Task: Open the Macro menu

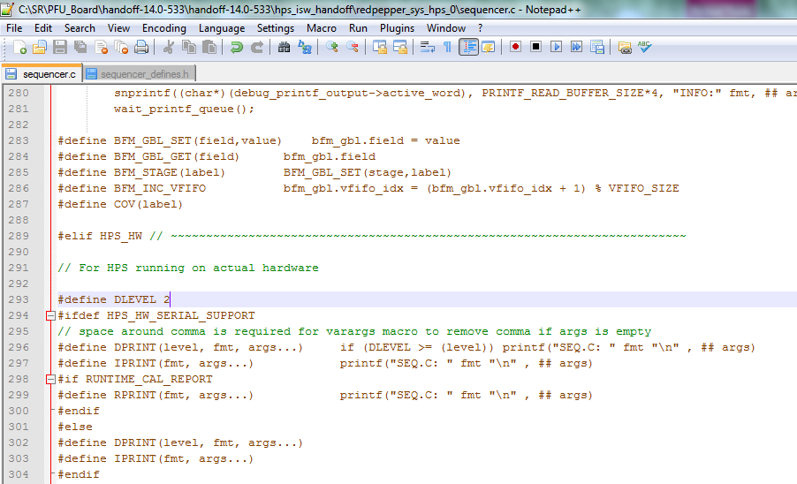Action: pyautogui.click(x=322, y=28)
